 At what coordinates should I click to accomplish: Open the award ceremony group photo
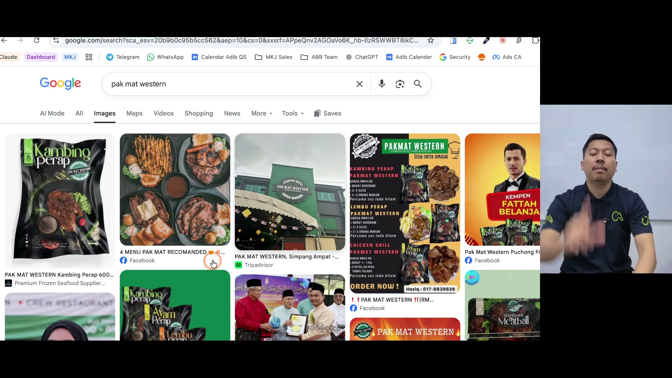(290, 308)
